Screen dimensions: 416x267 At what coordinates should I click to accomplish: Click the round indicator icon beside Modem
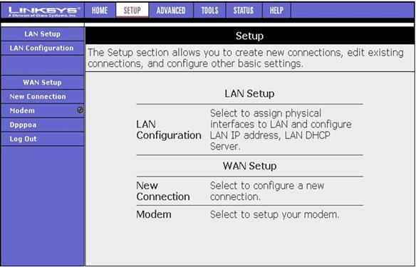[80, 110]
